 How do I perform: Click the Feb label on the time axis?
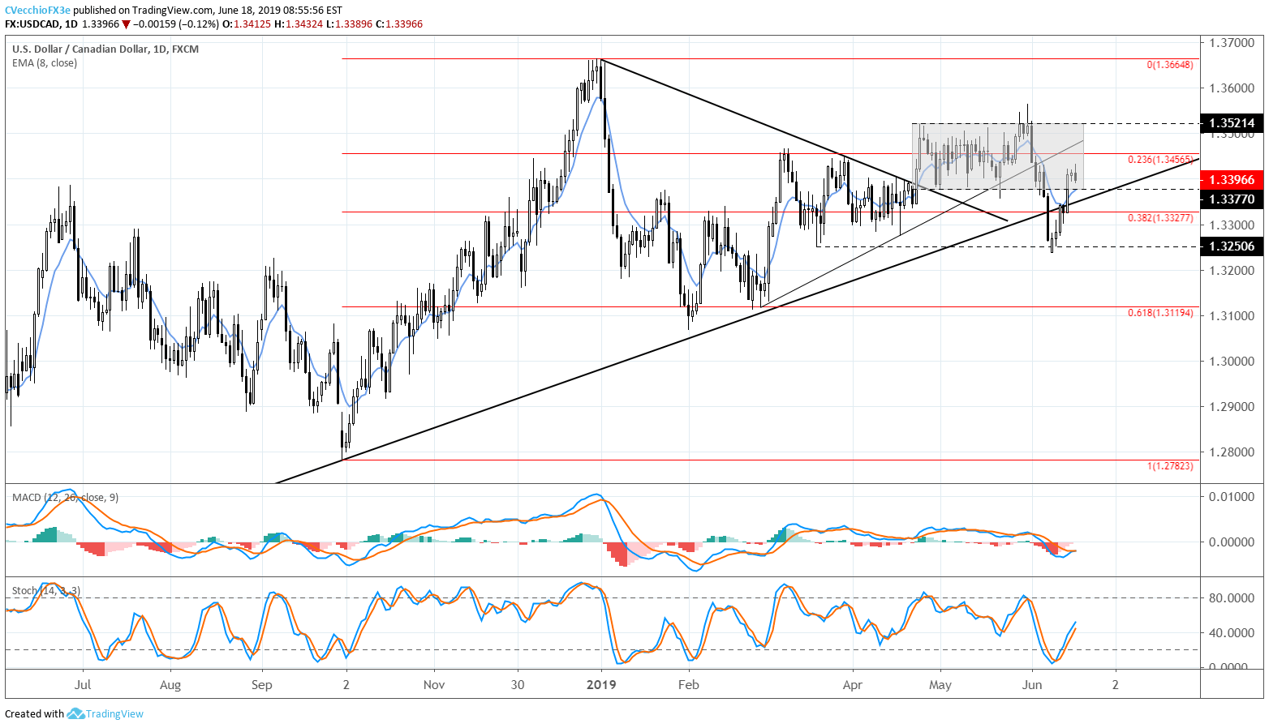point(688,684)
